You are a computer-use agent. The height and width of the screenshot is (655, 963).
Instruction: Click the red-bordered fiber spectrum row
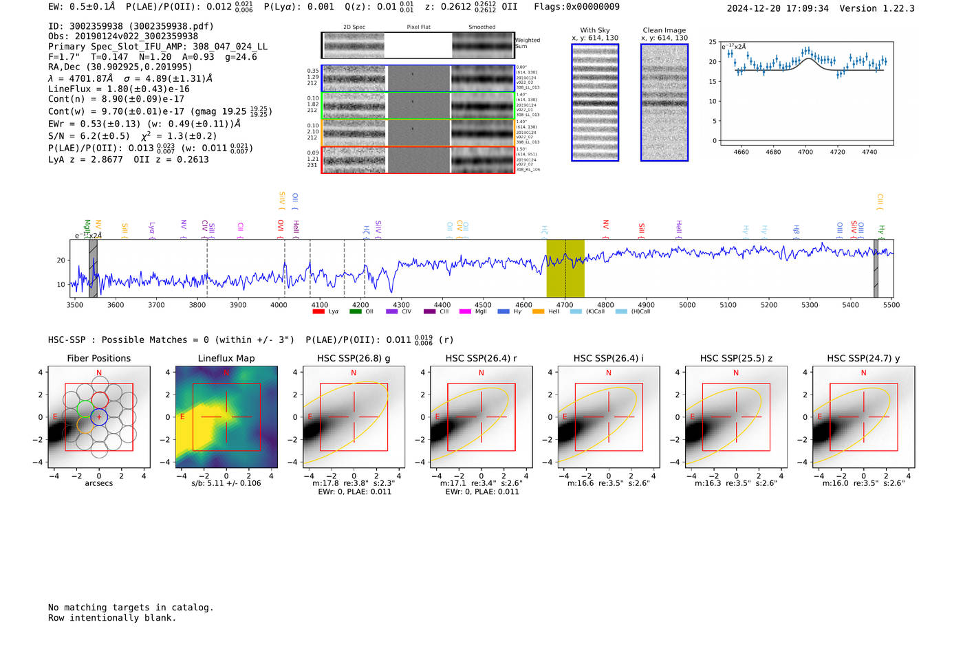418,159
